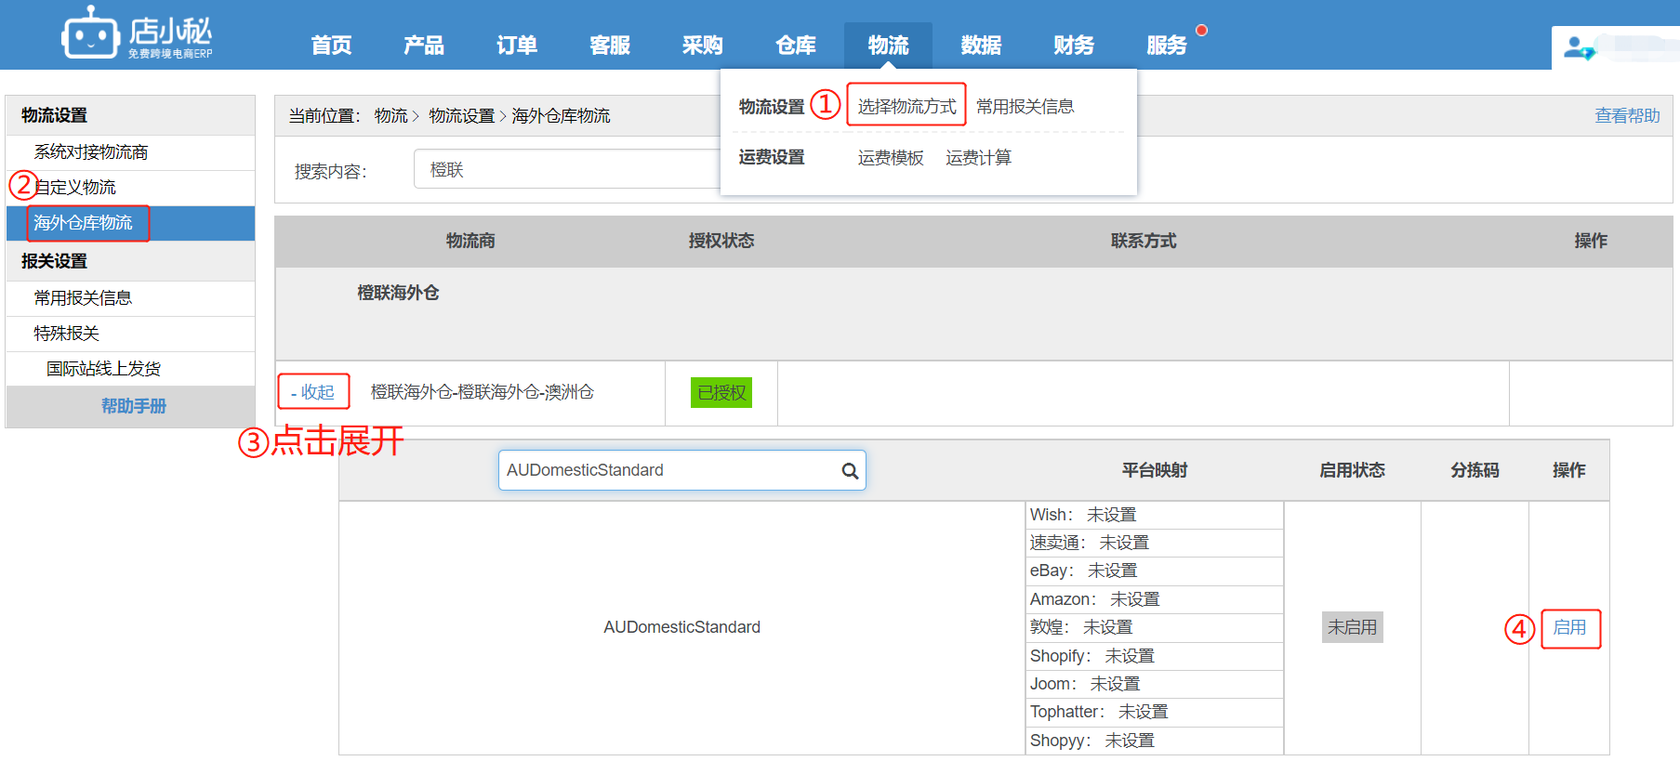Click the 搜索内容 input containing 橙联
The height and width of the screenshot is (761, 1680).
click(567, 170)
